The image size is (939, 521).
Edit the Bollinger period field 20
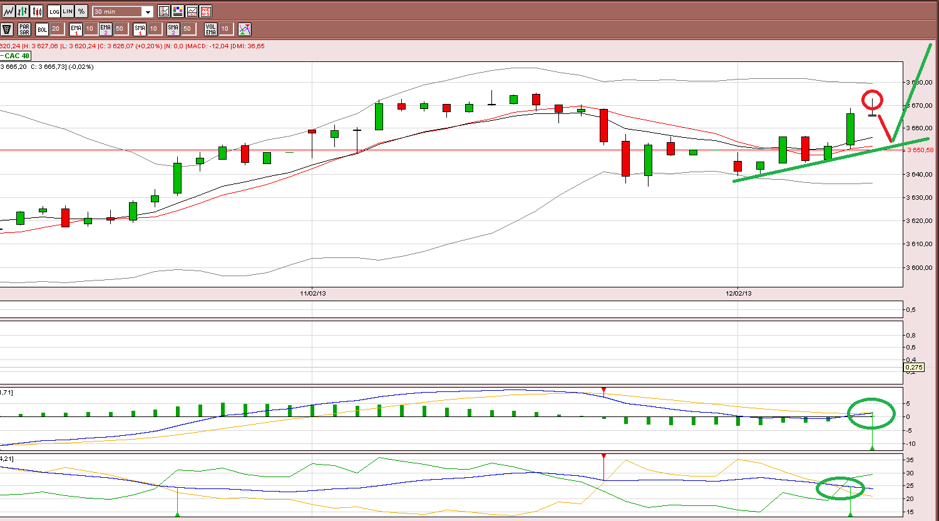(x=57, y=29)
